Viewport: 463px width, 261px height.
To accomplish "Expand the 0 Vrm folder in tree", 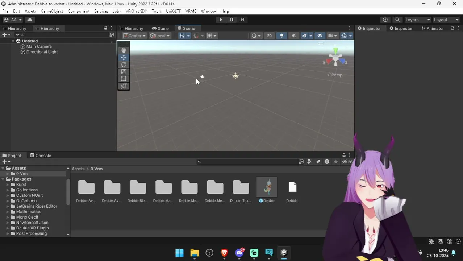I will pyautogui.click(x=8, y=174).
